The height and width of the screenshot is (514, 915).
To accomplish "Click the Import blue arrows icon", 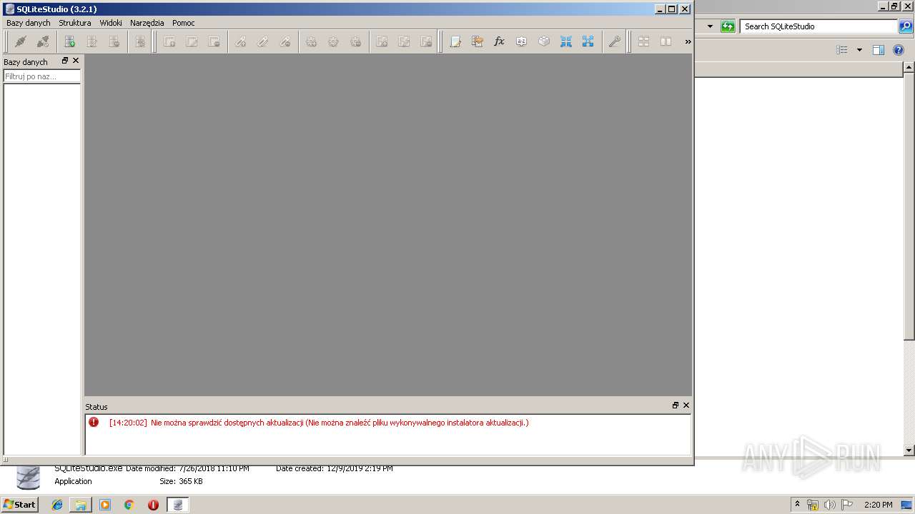I will [x=566, y=41].
